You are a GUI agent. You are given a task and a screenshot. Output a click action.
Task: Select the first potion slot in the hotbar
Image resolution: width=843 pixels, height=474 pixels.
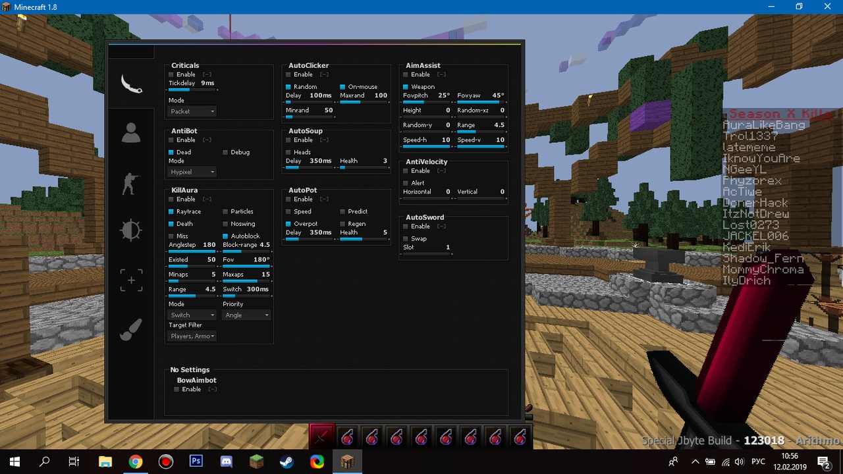pyautogui.click(x=347, y=437)
